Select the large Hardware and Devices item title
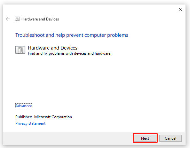The height and width of the screenshot is (148, 190). pos(52,48)
